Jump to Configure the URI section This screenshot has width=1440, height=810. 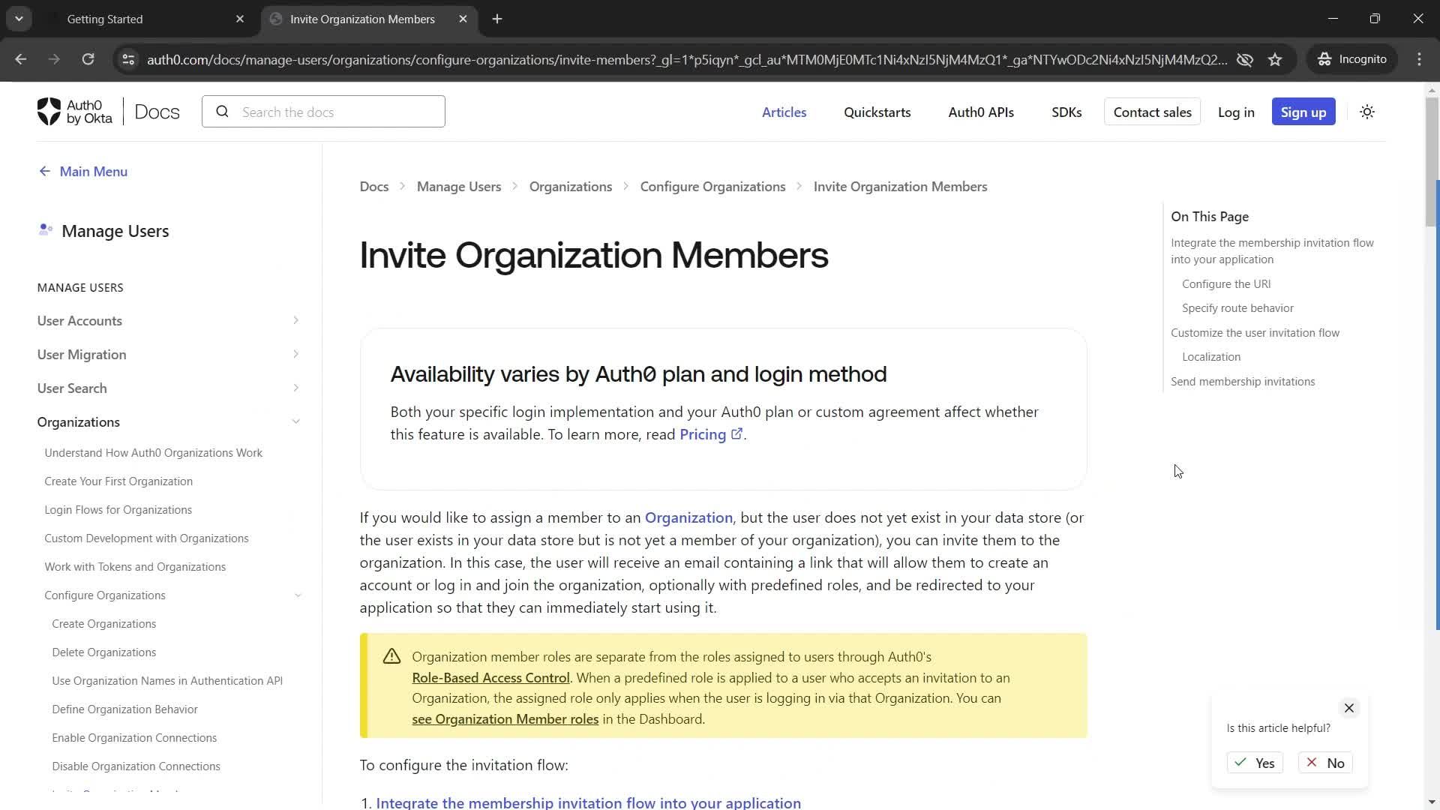tap(1226, 284)
